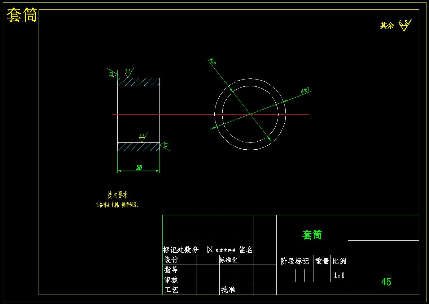Select the large yellow 套筒 heading text
429x304 pixels.
click(22, 15)
